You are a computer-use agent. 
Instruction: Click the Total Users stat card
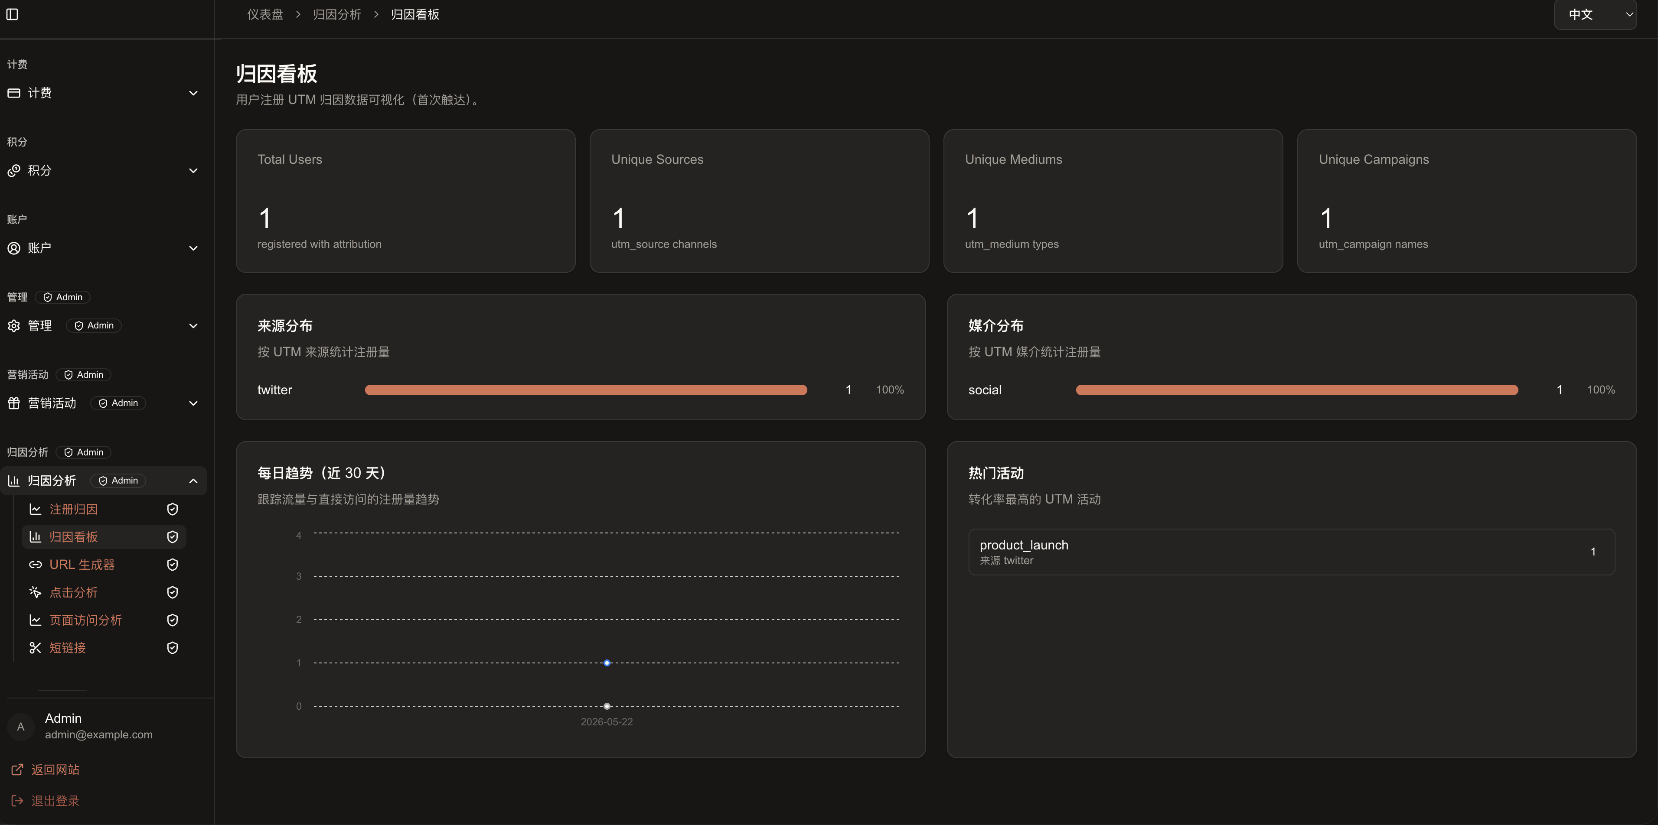(405, 201)
